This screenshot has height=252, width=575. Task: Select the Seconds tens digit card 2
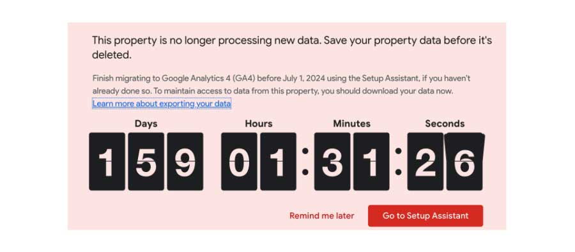(x=425, y=162)
